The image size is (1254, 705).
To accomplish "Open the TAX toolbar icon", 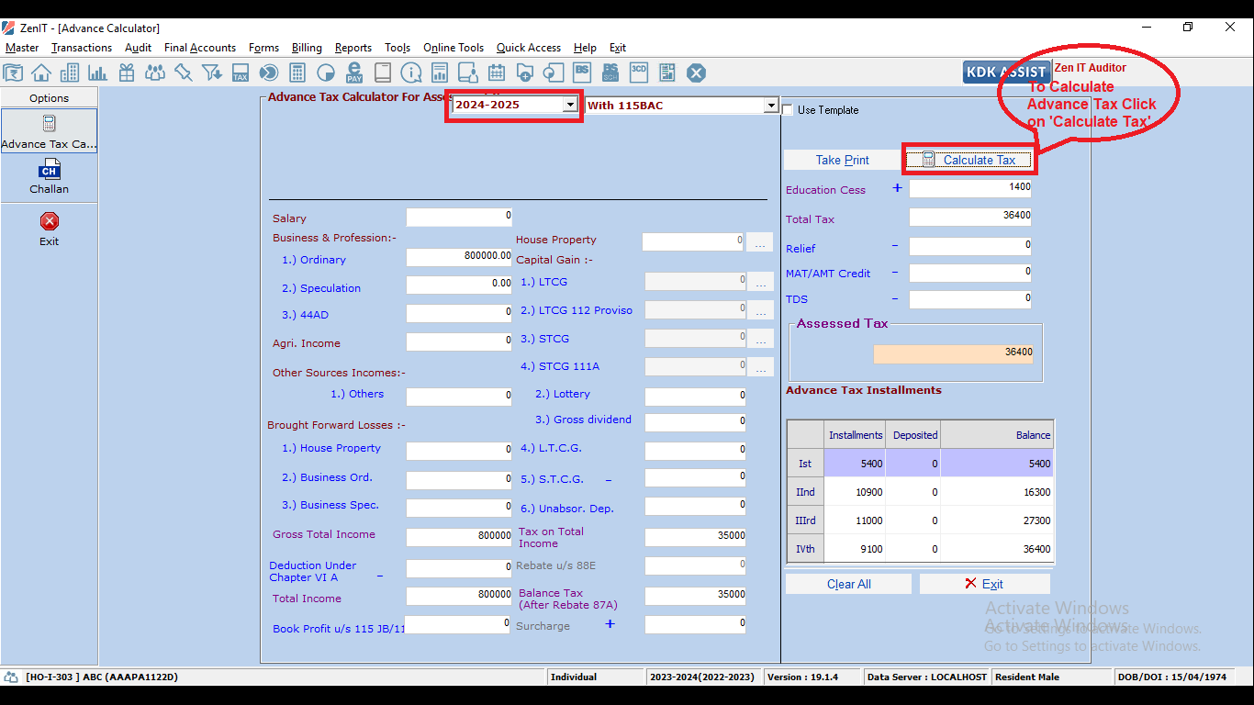I will coord(241,73).
